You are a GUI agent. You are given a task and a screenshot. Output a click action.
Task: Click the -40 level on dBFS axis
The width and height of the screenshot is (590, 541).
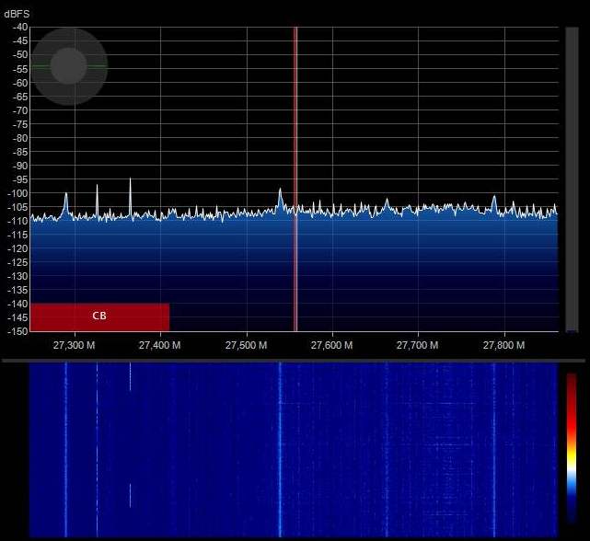point(17,27)
